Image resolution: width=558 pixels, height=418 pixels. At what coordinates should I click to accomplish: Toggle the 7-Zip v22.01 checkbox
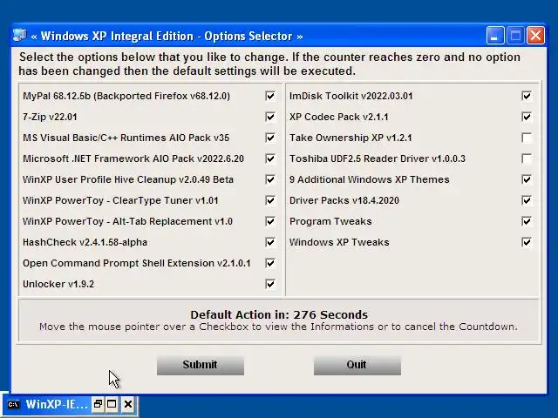(270, 117)
